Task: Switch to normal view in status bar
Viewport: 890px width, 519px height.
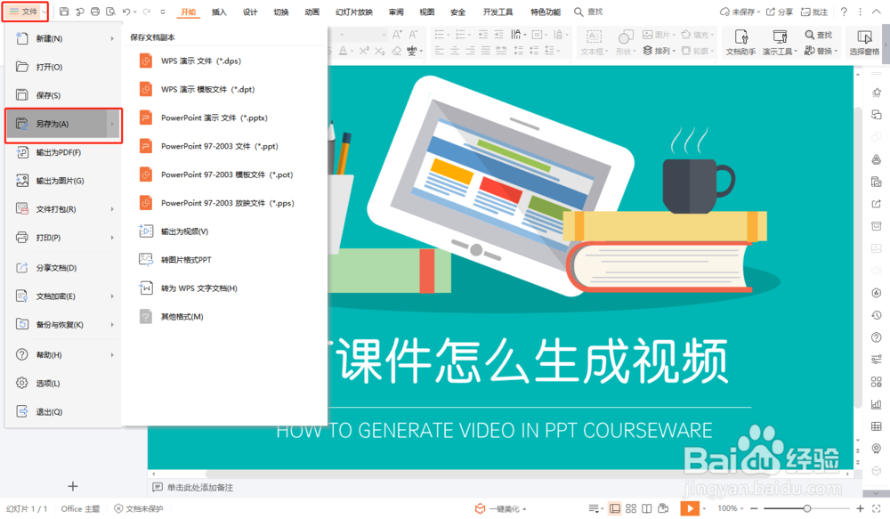Action: pyautogui.click(x=615, y=508)
